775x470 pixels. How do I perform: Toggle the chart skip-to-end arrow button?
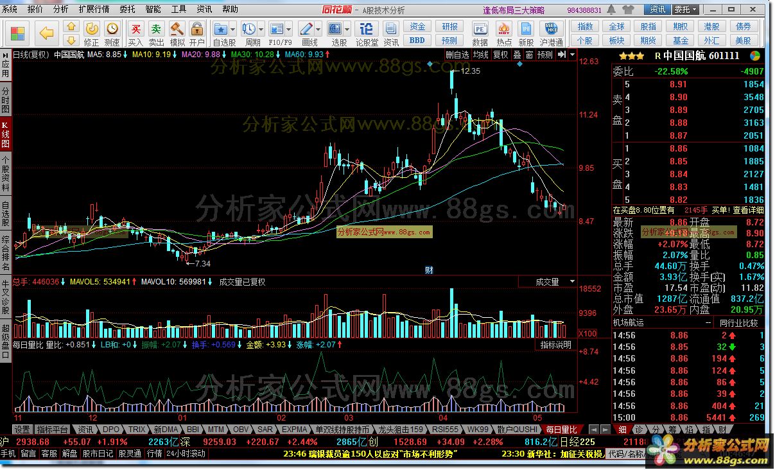(562, 55)
